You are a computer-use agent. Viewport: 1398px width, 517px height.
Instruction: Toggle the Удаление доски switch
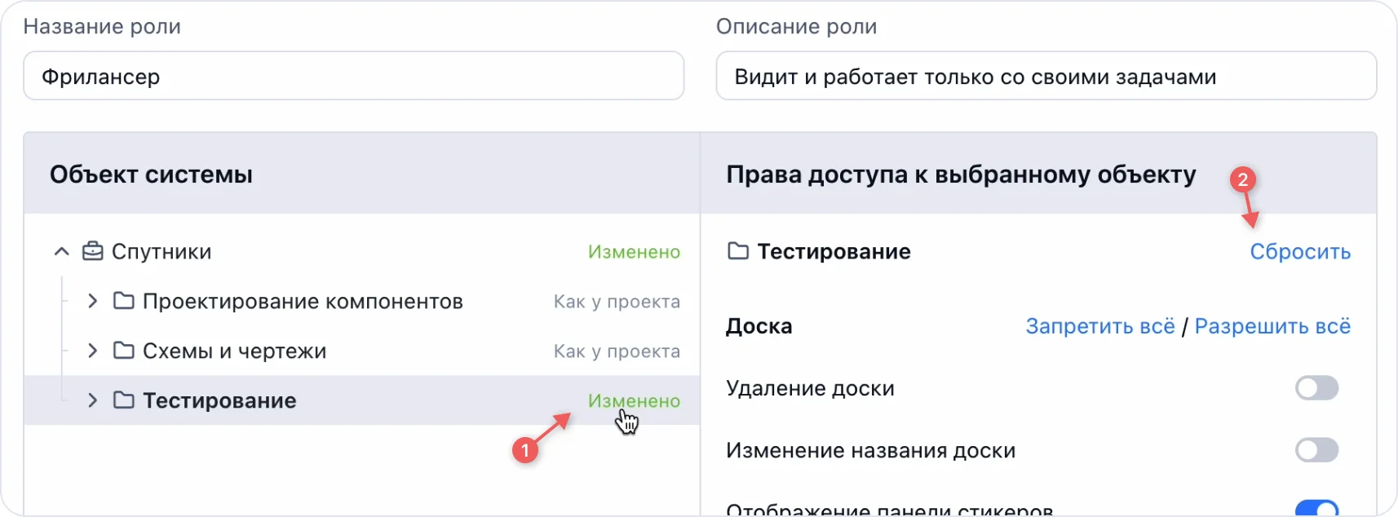[x=1316, y=388]
